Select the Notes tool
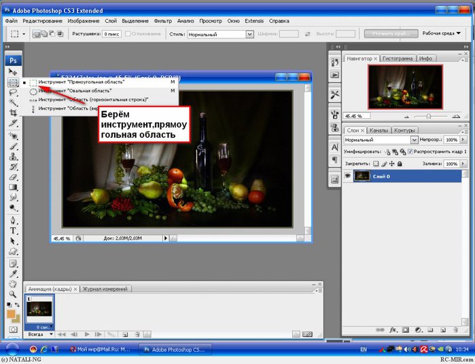Image resolution: width=475 pixels, height=364 pixels. [x=13, y=263]
